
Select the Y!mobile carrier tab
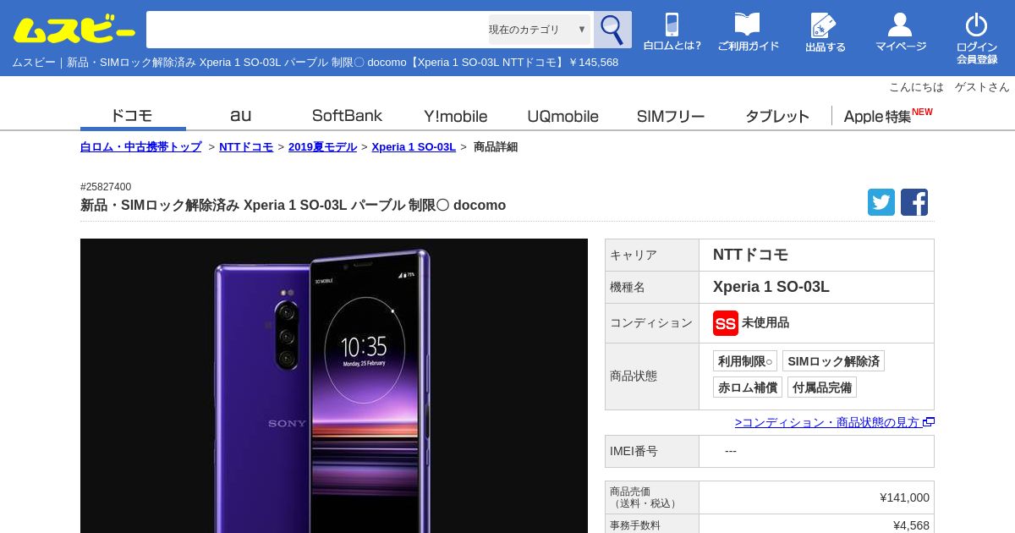pyautogui.click(x=455, y=116)
